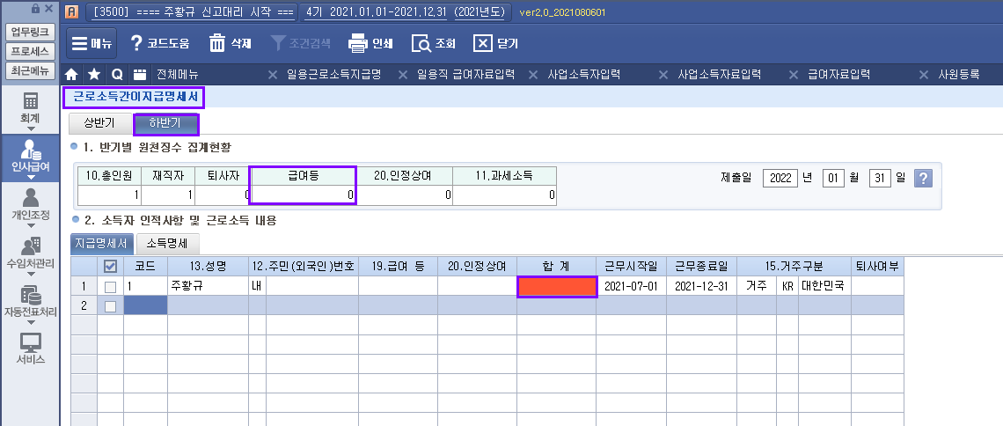Click the 닫기 close toolbar button

point(495,43)
